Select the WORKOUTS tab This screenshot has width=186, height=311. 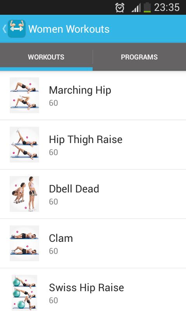coord(46,57)
